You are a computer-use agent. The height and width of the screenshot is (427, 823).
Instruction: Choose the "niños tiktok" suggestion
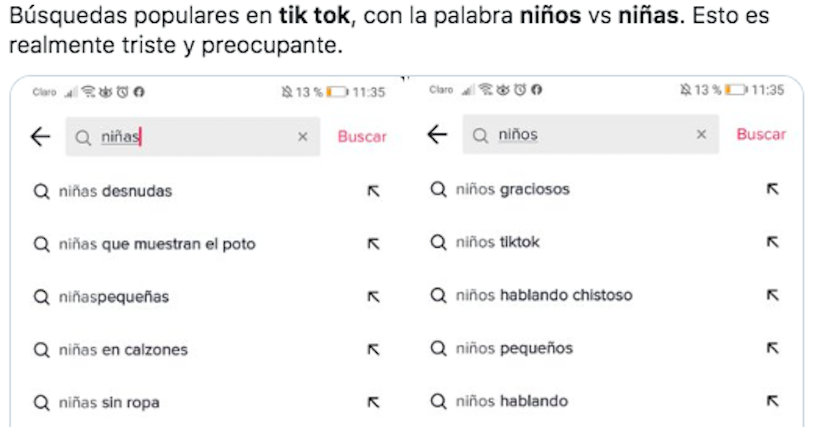(497, 242)
